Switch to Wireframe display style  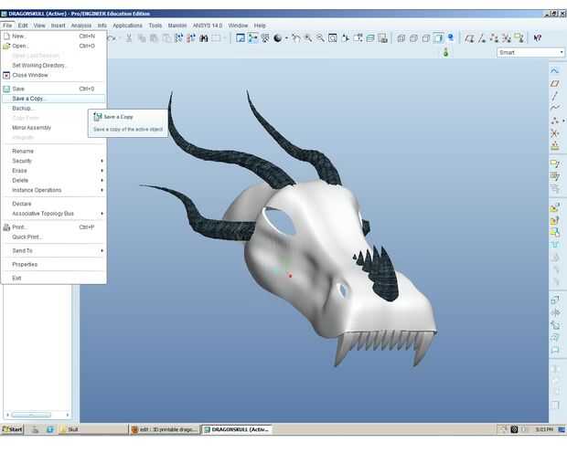pyautogui.click(x=401, y=38)
